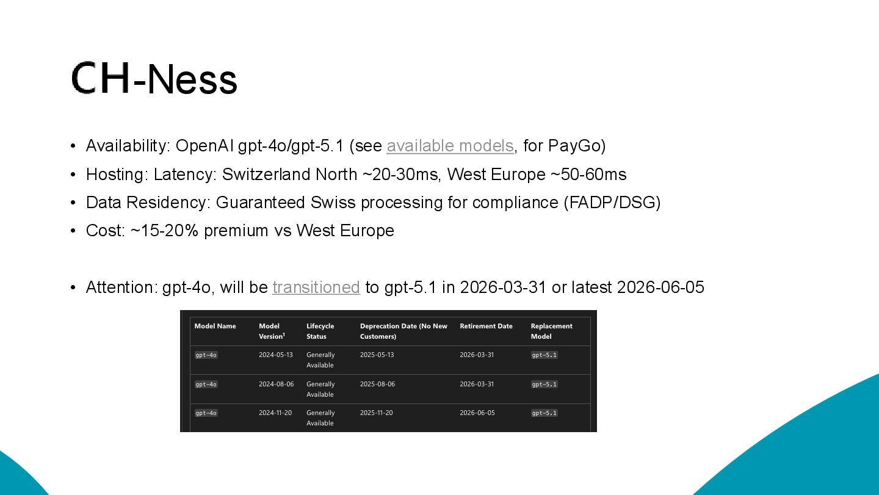Click the 'Lifecycle Status' column header

[320, 331]
